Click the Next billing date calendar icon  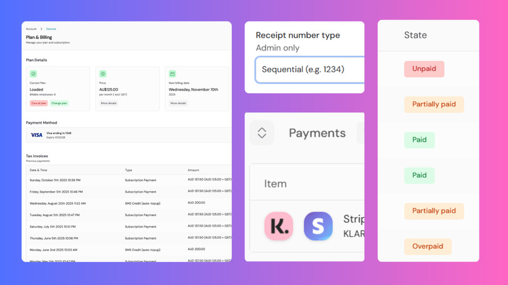172,73
